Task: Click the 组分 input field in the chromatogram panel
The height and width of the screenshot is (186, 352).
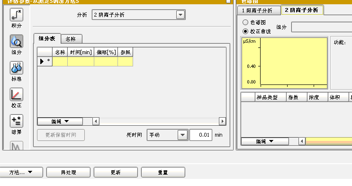Action: [x=322, y=27]
